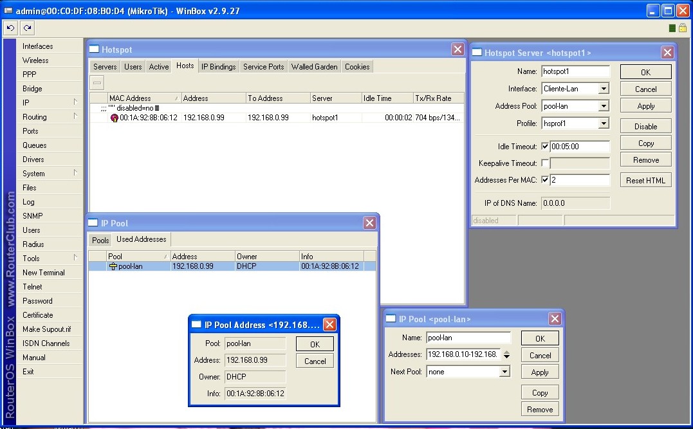
Task: Close the Hotspot Server hotspot1 dialog
Action: coord(667,53)
